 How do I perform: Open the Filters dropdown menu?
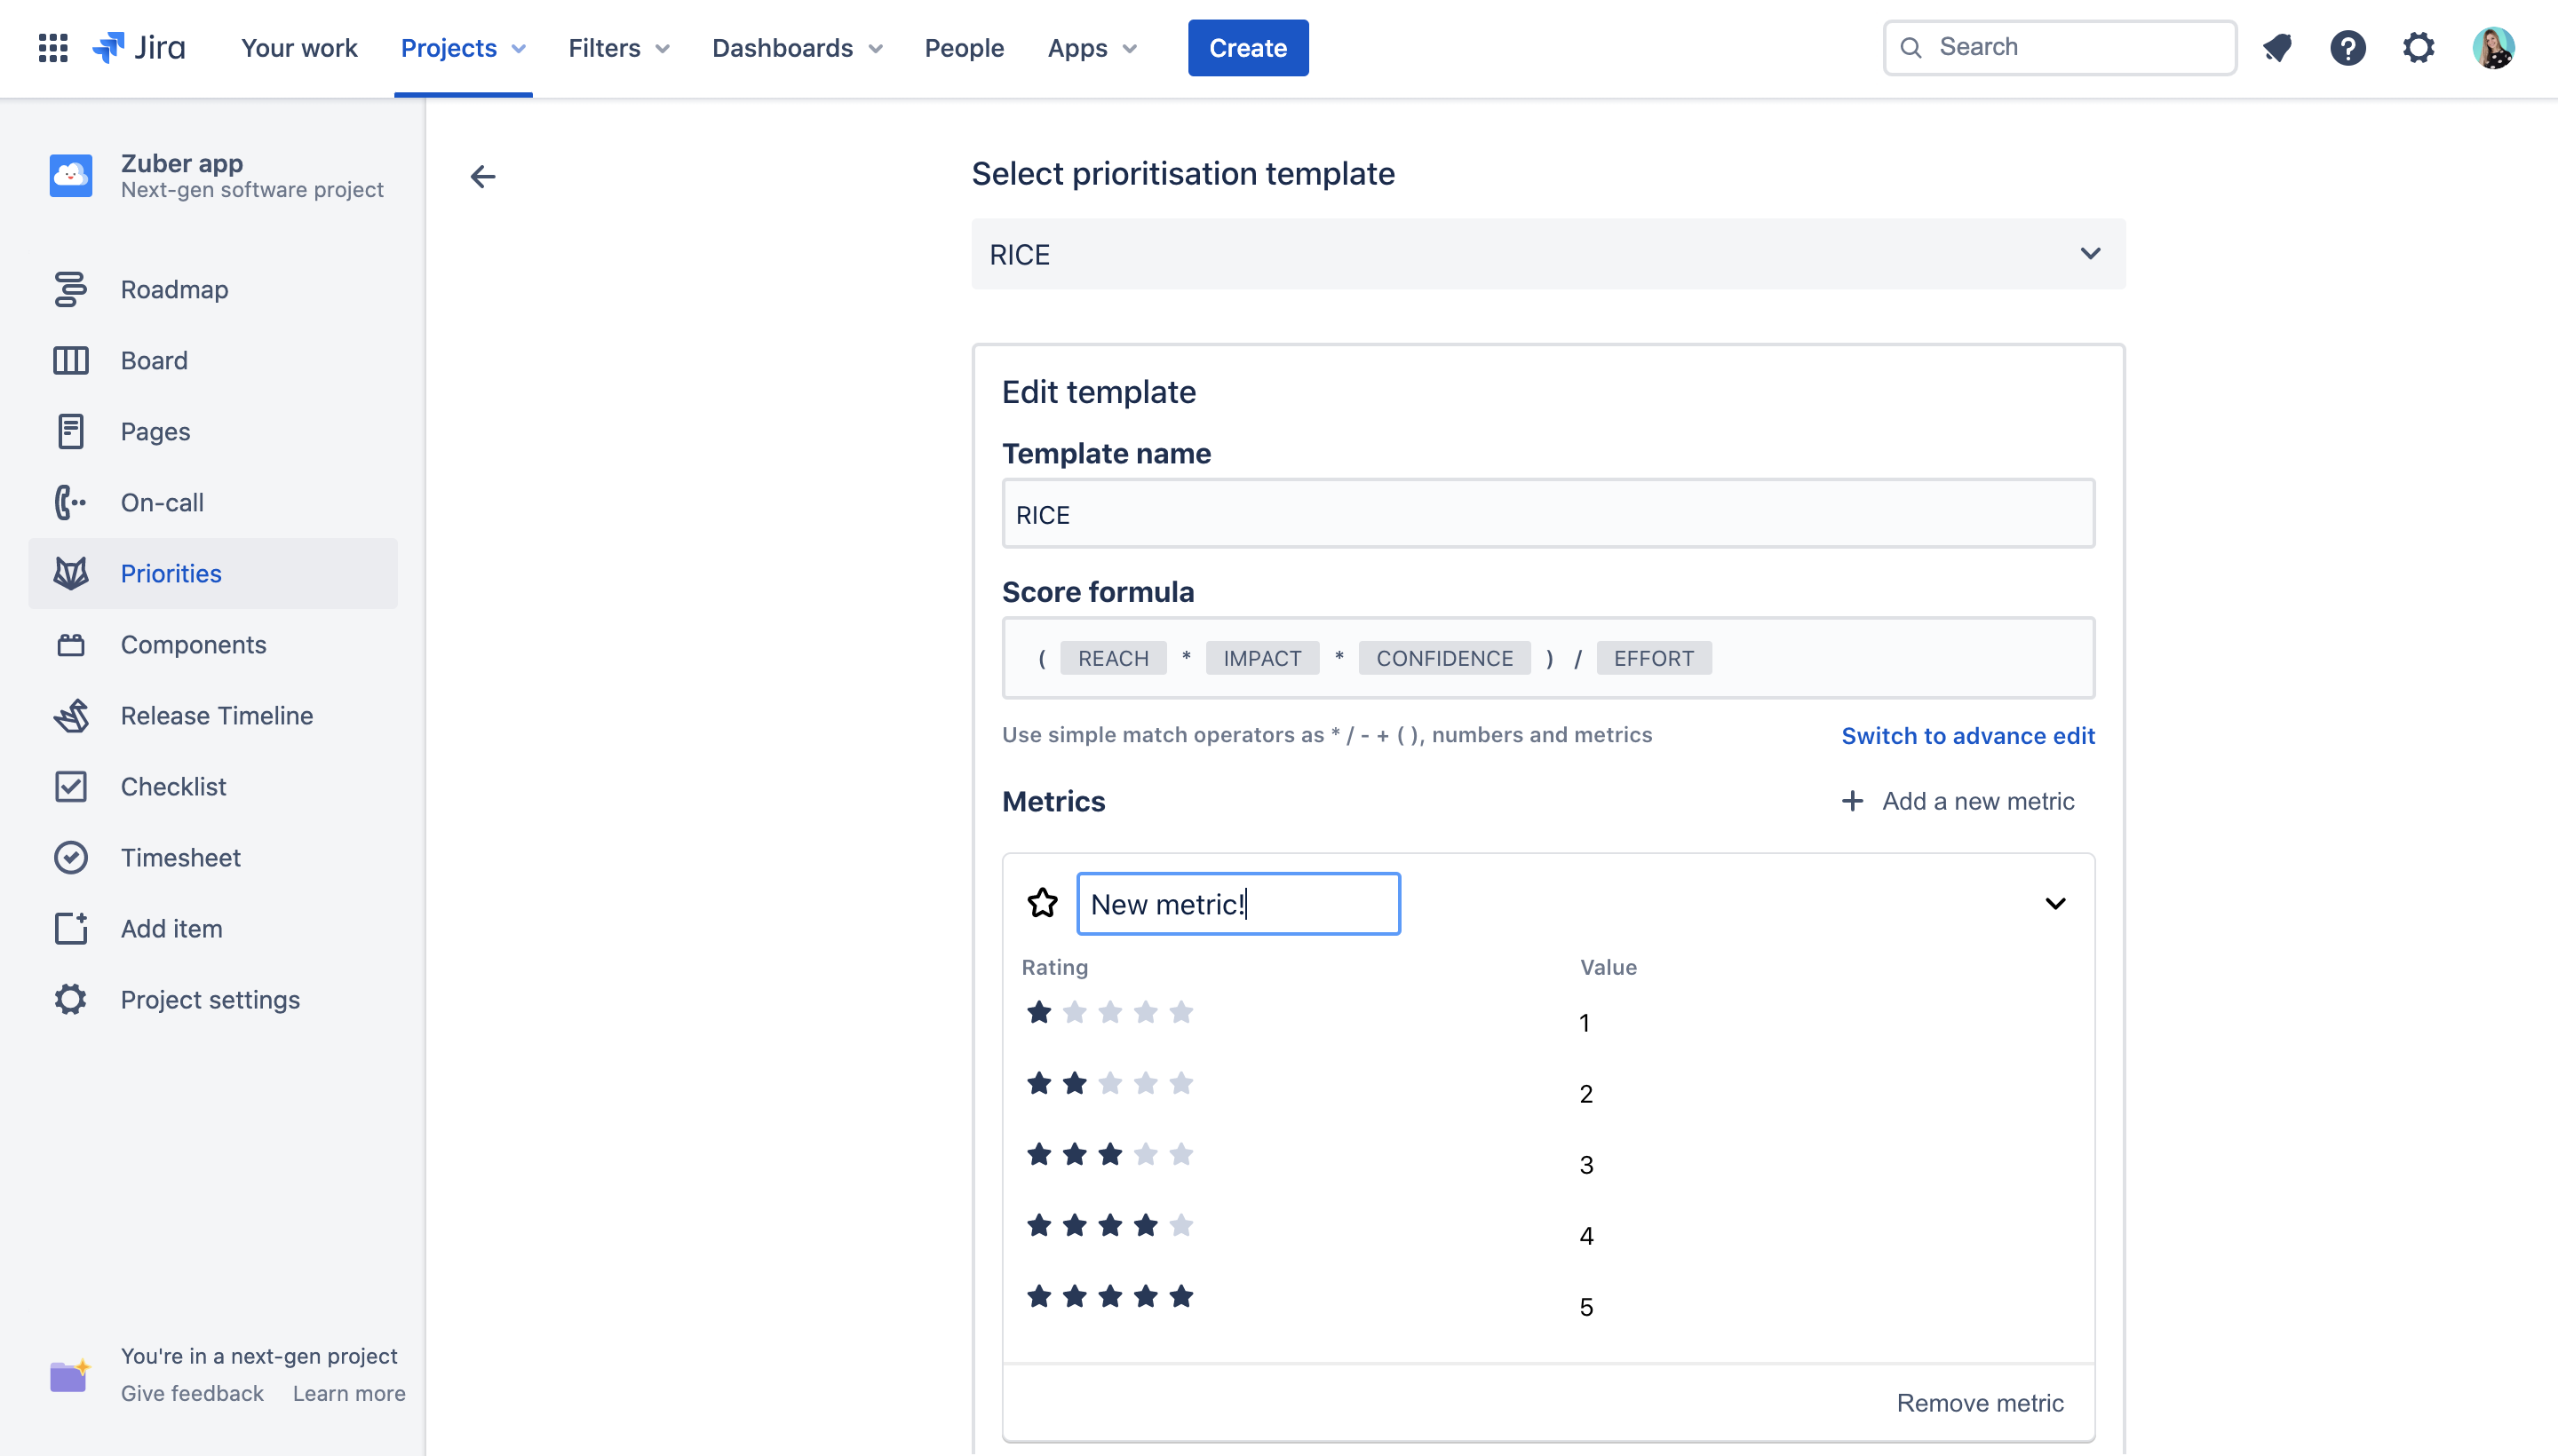[x=618, y=47]
